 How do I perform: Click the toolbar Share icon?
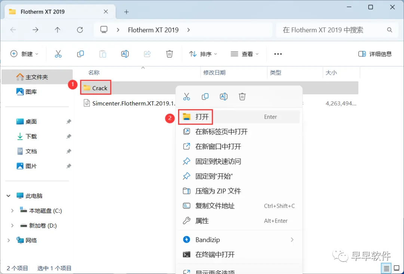coord(147,54)
